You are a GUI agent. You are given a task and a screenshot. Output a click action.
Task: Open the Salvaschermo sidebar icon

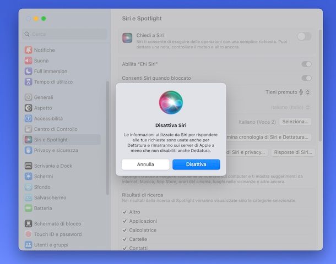click(x=28, y=197)
